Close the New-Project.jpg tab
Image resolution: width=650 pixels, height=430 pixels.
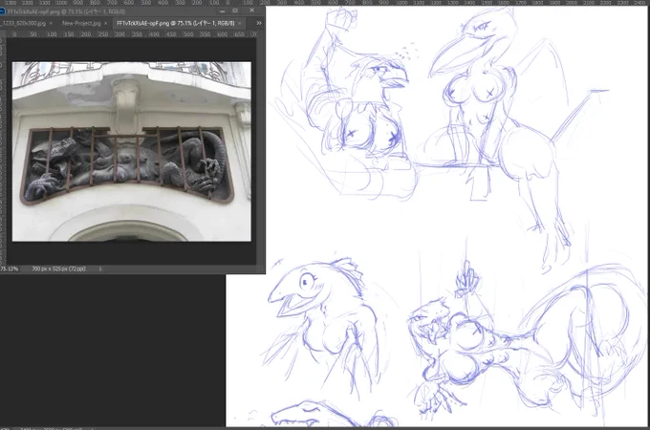(x=106, y=23)
